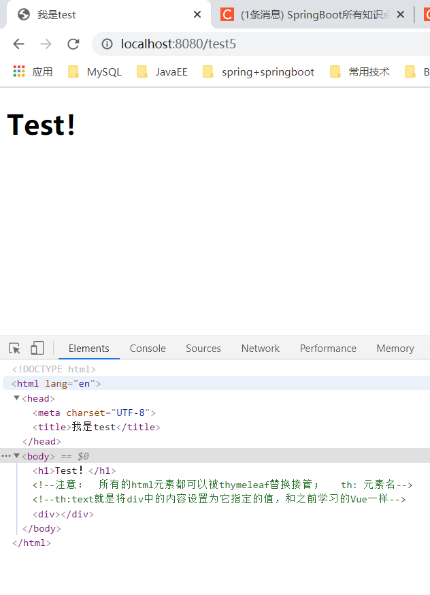Viewport: 430px width, 595px height.
Task: Close the 我是test tab
Action: pos(197,14)
